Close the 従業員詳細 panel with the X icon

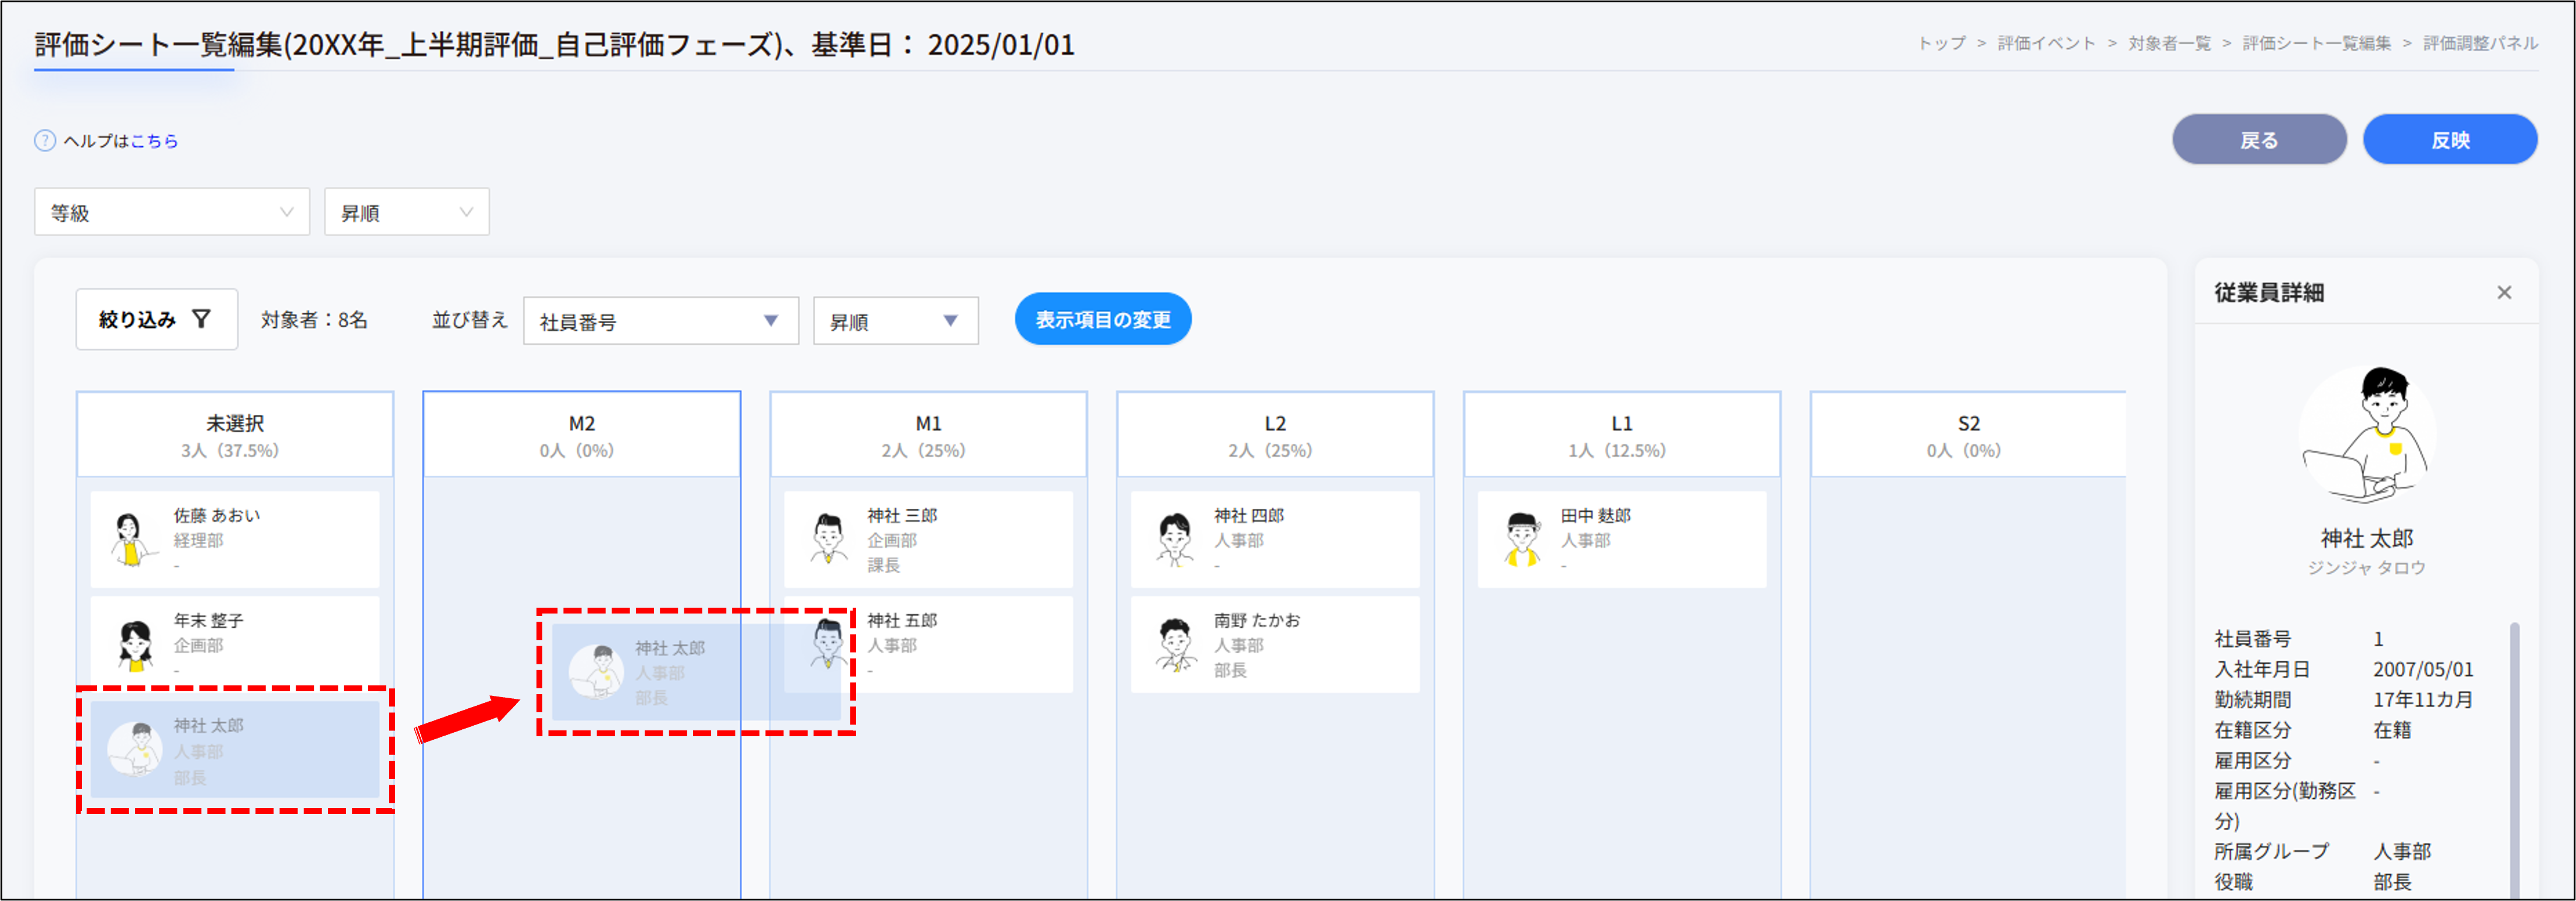pyautogui.click(x=2505, y=292)
